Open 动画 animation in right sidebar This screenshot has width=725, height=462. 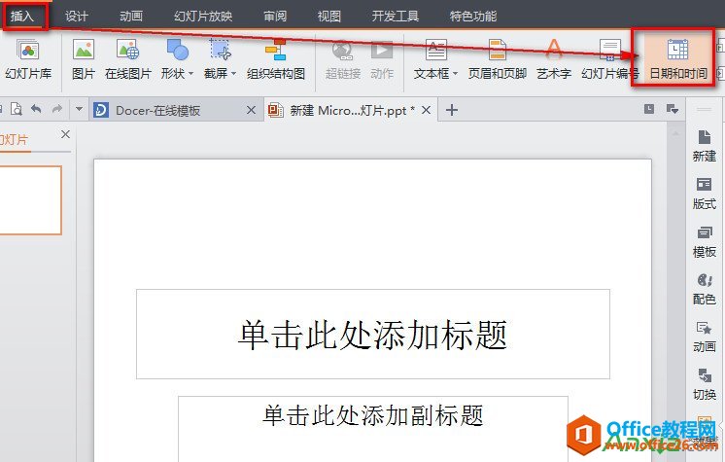click(x=705, y=337)
